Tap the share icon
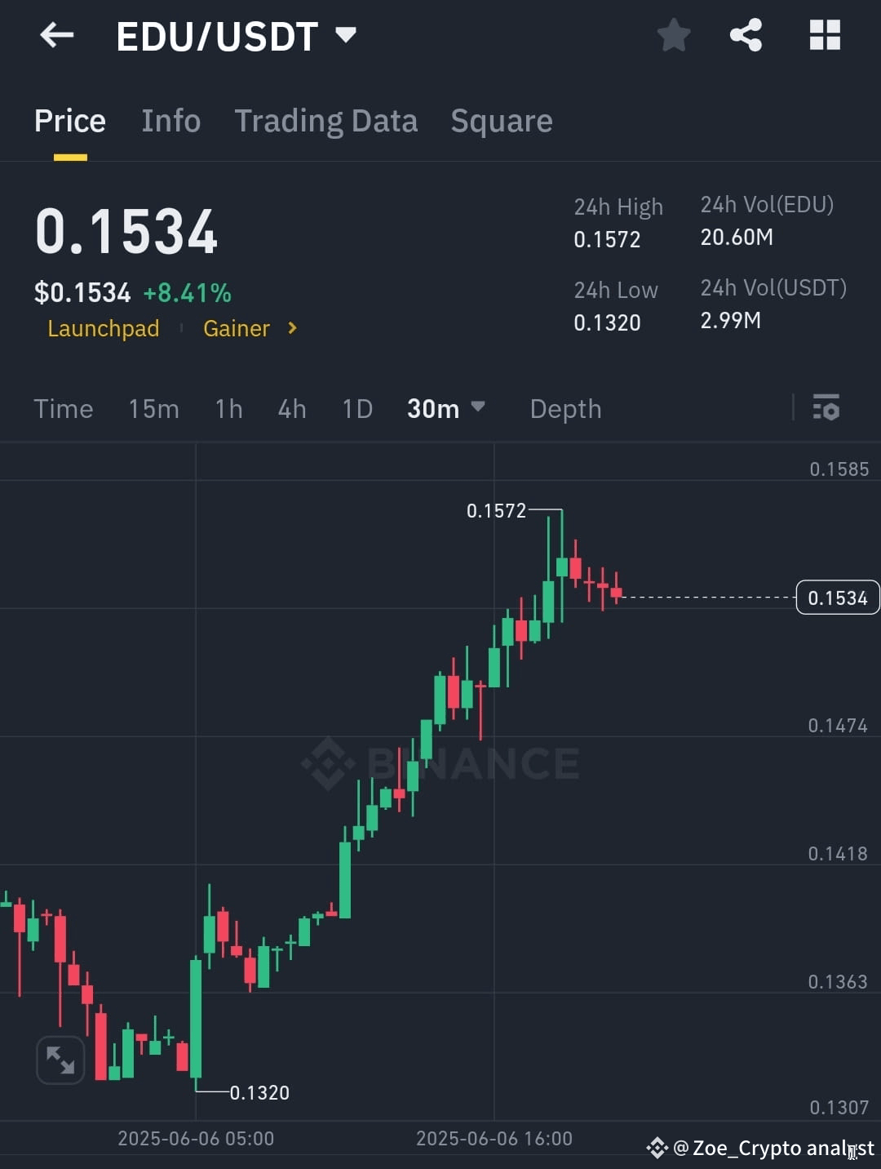This screenshot has width=881, height=1169. (745, 35)
